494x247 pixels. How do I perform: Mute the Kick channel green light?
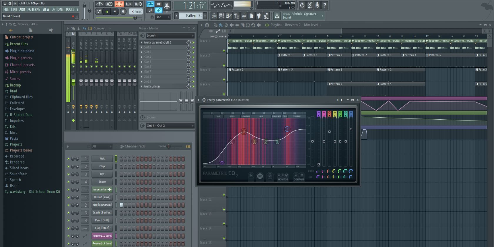[x=68, y=159]
